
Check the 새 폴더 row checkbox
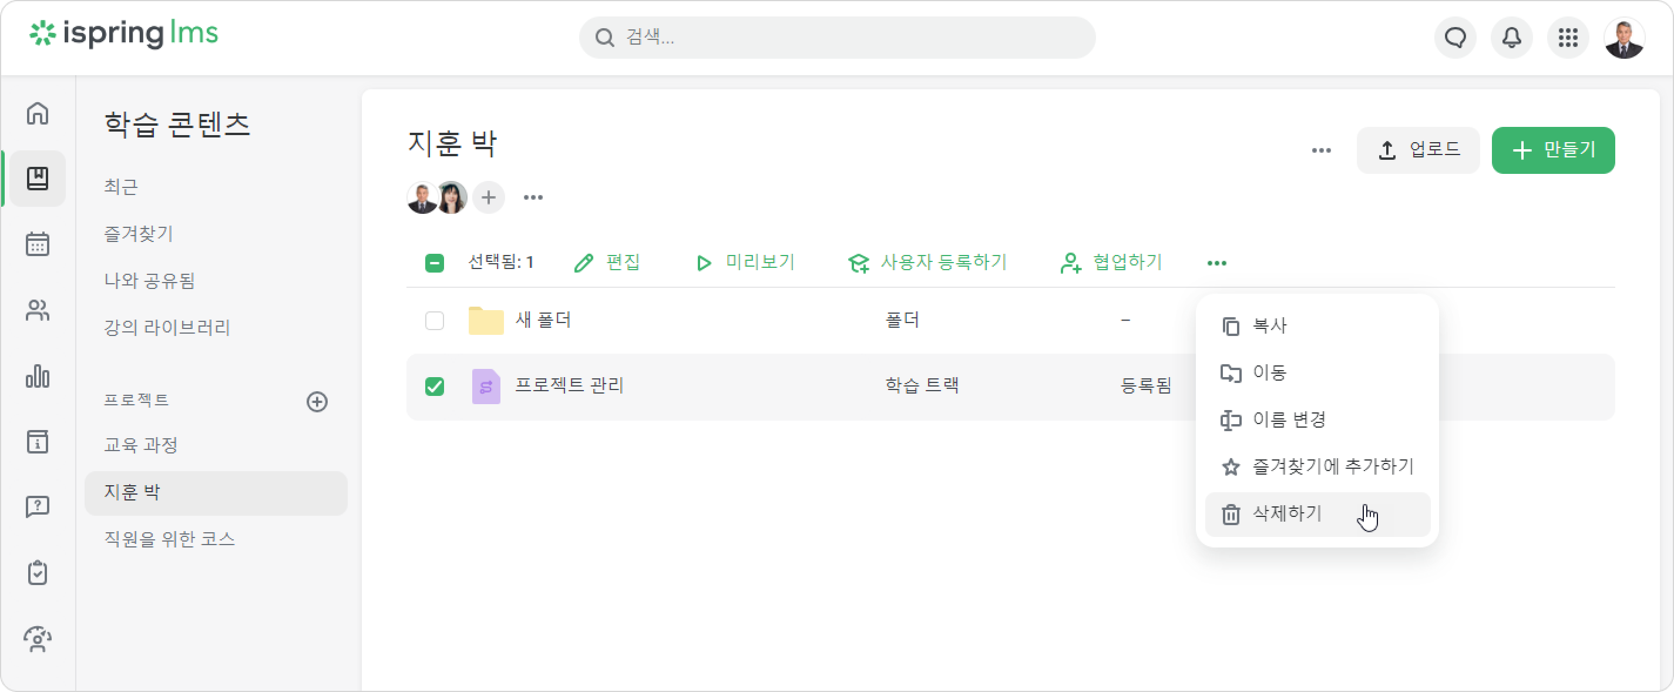click(434, 320)
